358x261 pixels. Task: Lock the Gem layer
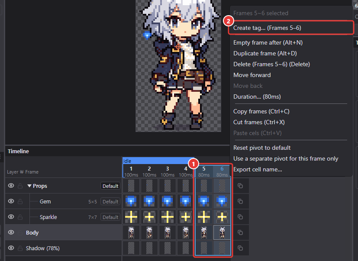click(x=20, y=201)
